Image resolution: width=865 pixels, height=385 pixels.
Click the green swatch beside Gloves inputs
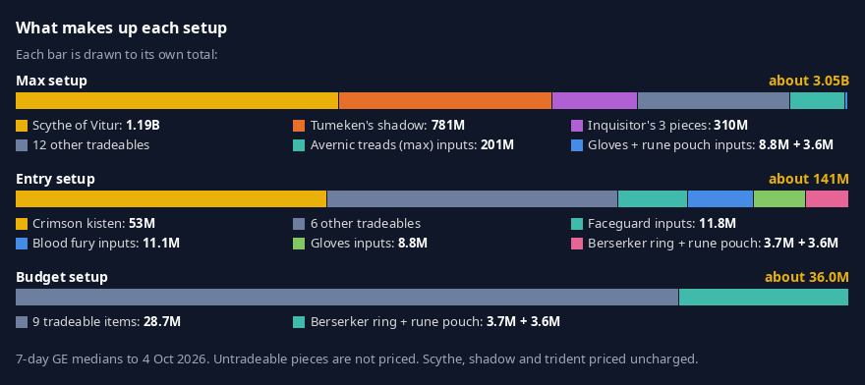tap(299, 244)
